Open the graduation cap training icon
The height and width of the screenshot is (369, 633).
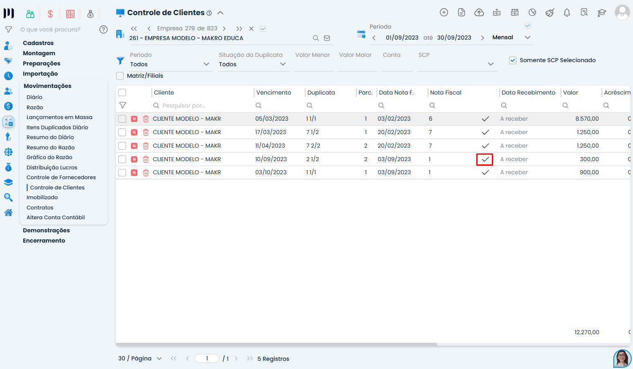tap(601, 13)
